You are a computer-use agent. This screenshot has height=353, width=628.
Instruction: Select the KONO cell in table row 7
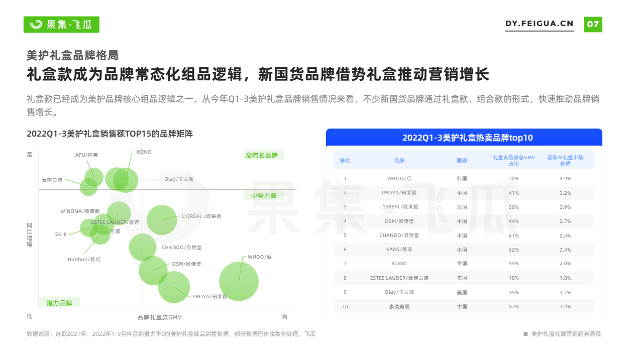click(399, 264)
